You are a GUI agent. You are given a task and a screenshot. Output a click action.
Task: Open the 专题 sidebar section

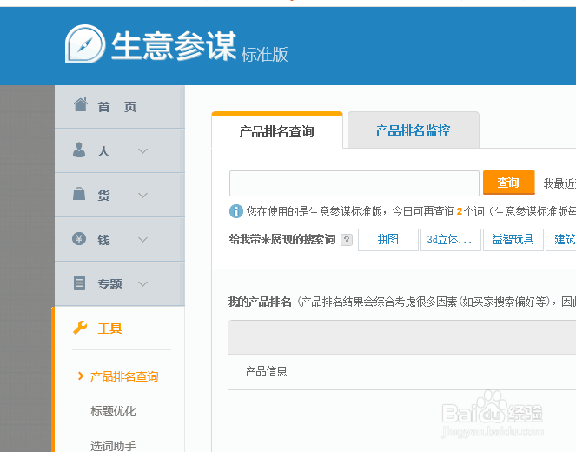[120, 283]
